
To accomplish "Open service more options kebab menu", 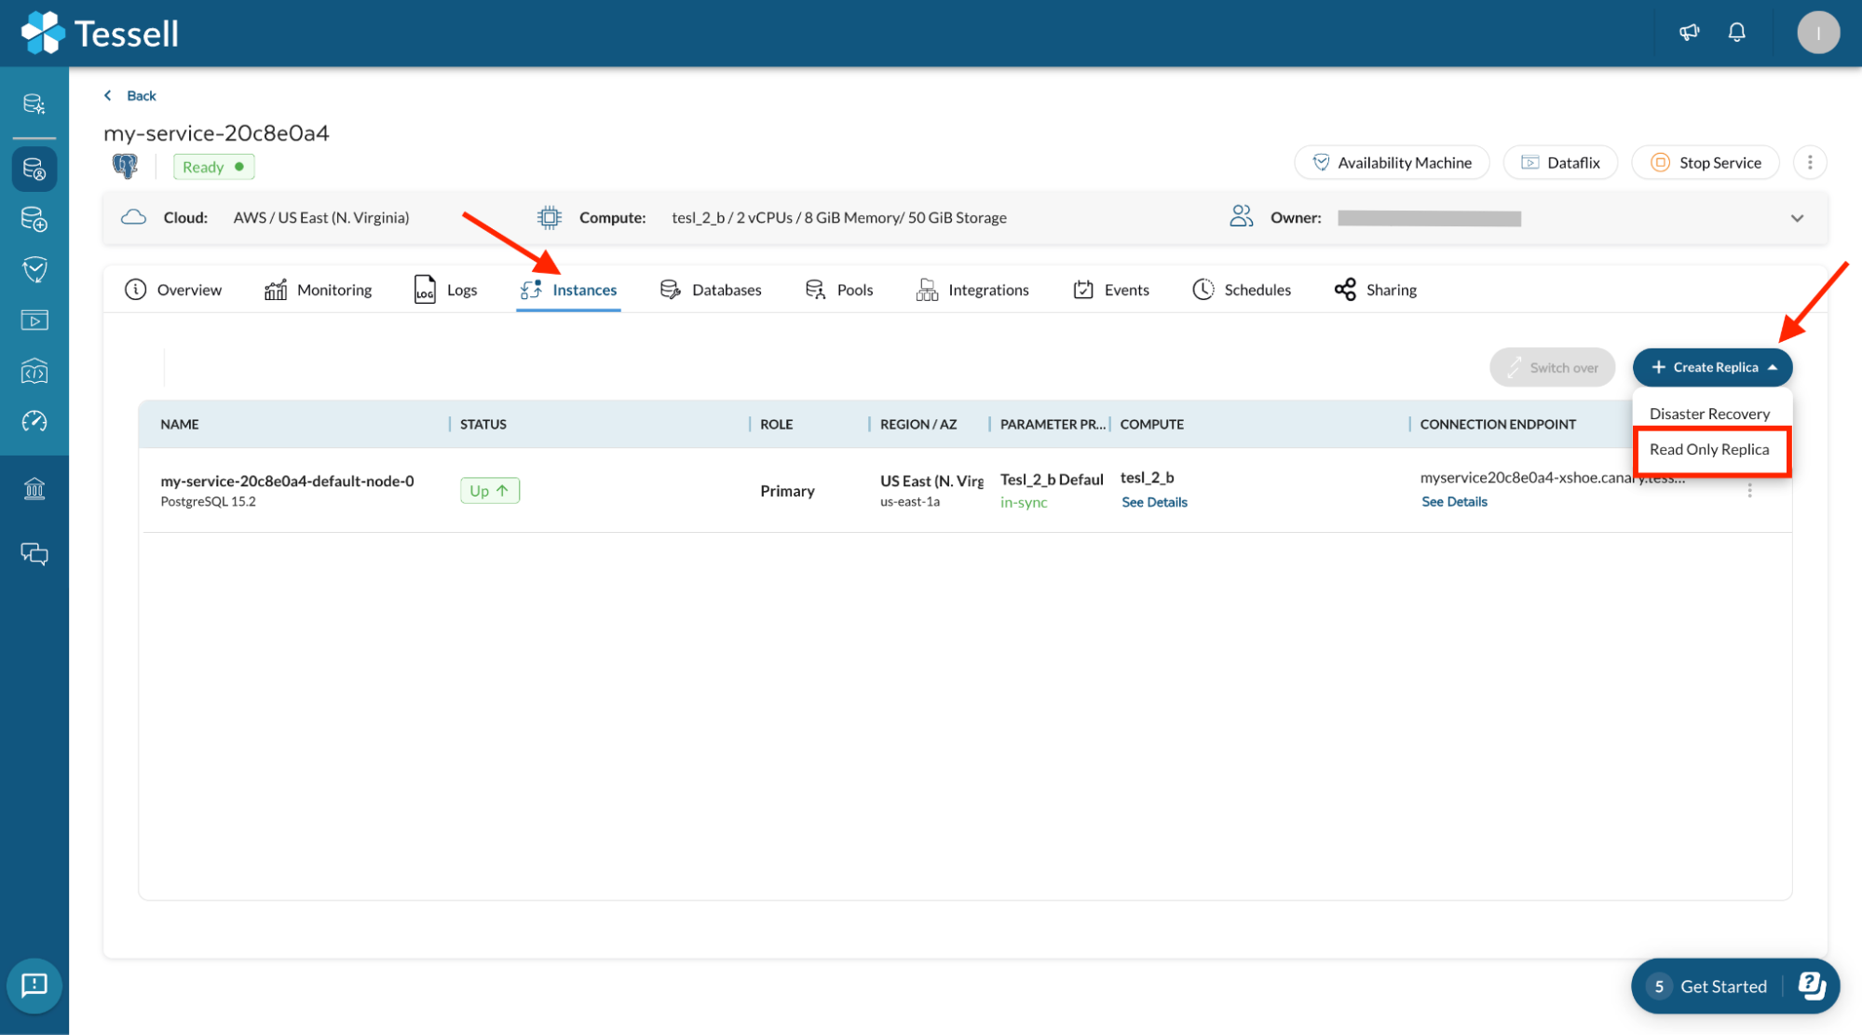I will point(1809,162).
